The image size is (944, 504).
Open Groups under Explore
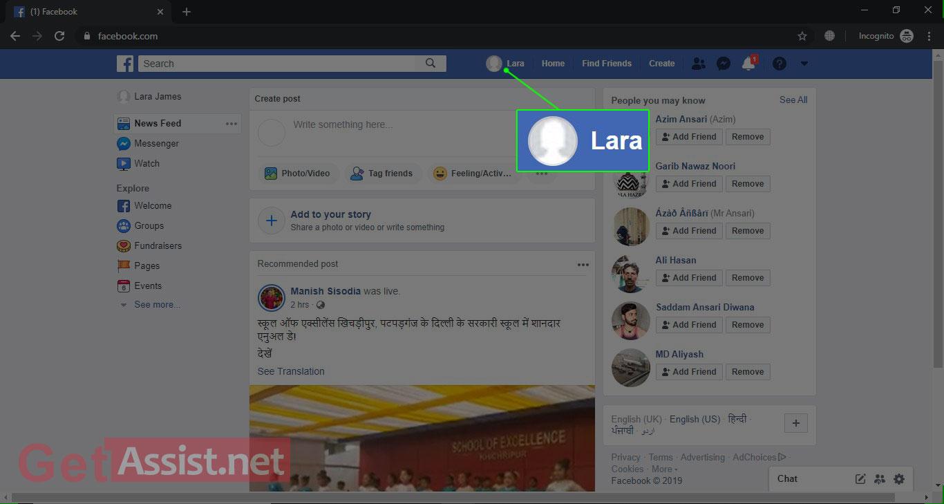click(x=140, y=226)
